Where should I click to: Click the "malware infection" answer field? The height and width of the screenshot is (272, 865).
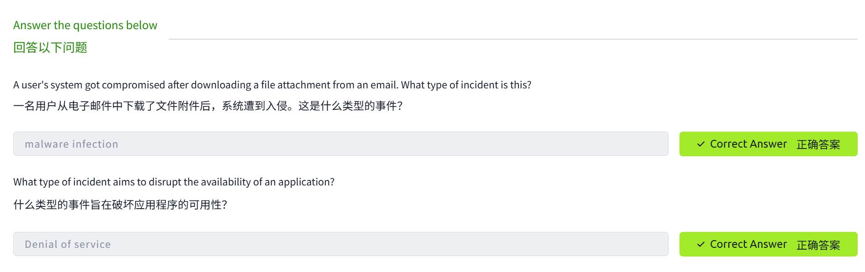tap(340, 144)
